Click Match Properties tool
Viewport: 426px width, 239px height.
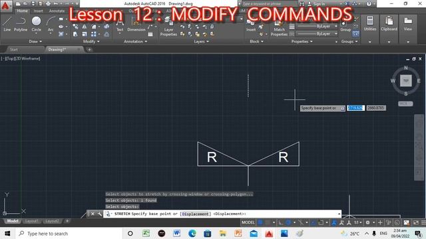279,28
